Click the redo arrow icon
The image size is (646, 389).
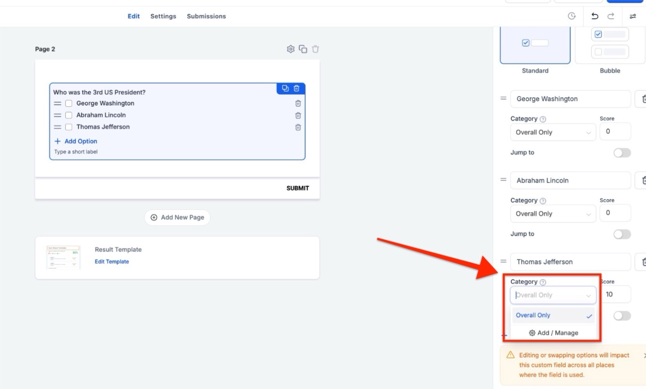click(611, 16)
